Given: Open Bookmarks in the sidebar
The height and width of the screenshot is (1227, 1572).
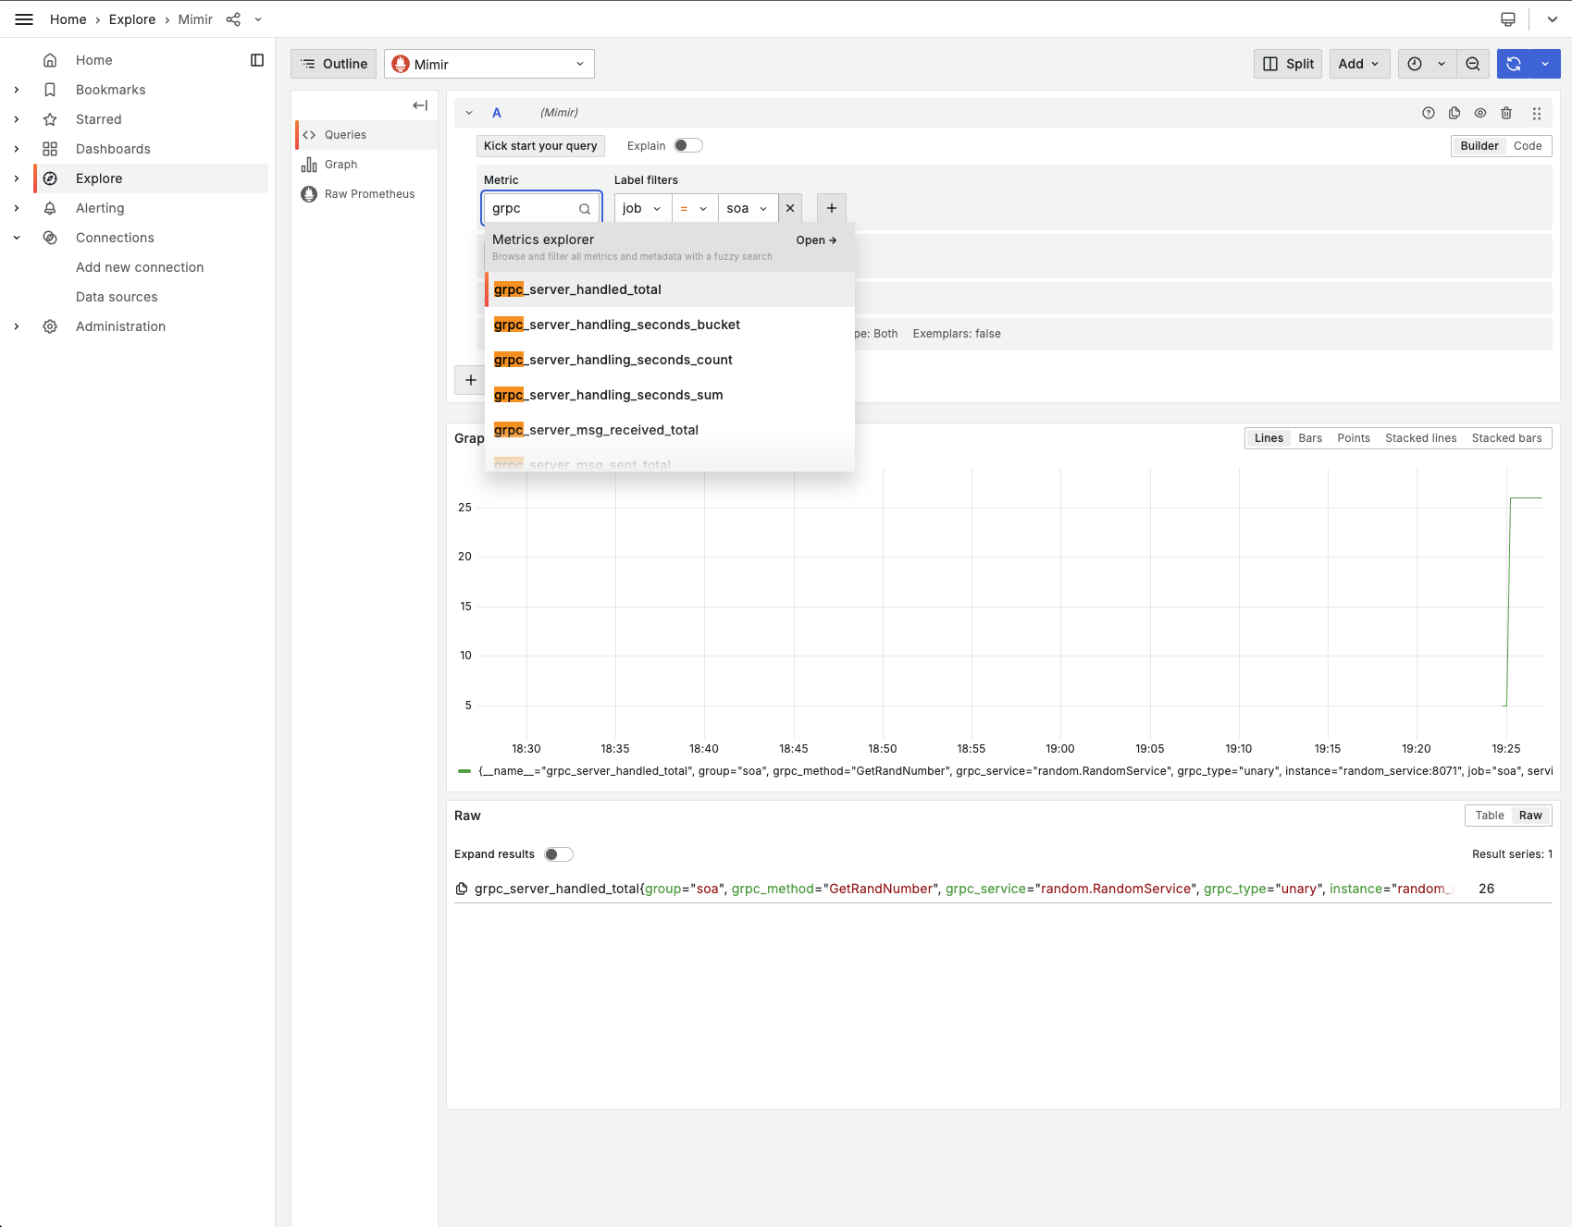Looking at the screenshot, I should (110, 90).
